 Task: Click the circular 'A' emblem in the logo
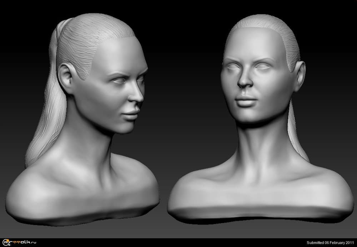[5, 243]
